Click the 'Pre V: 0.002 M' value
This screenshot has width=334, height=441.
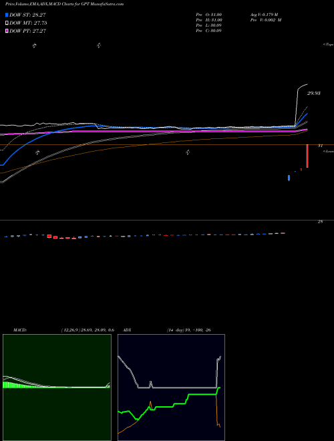(x=266, y=20)
